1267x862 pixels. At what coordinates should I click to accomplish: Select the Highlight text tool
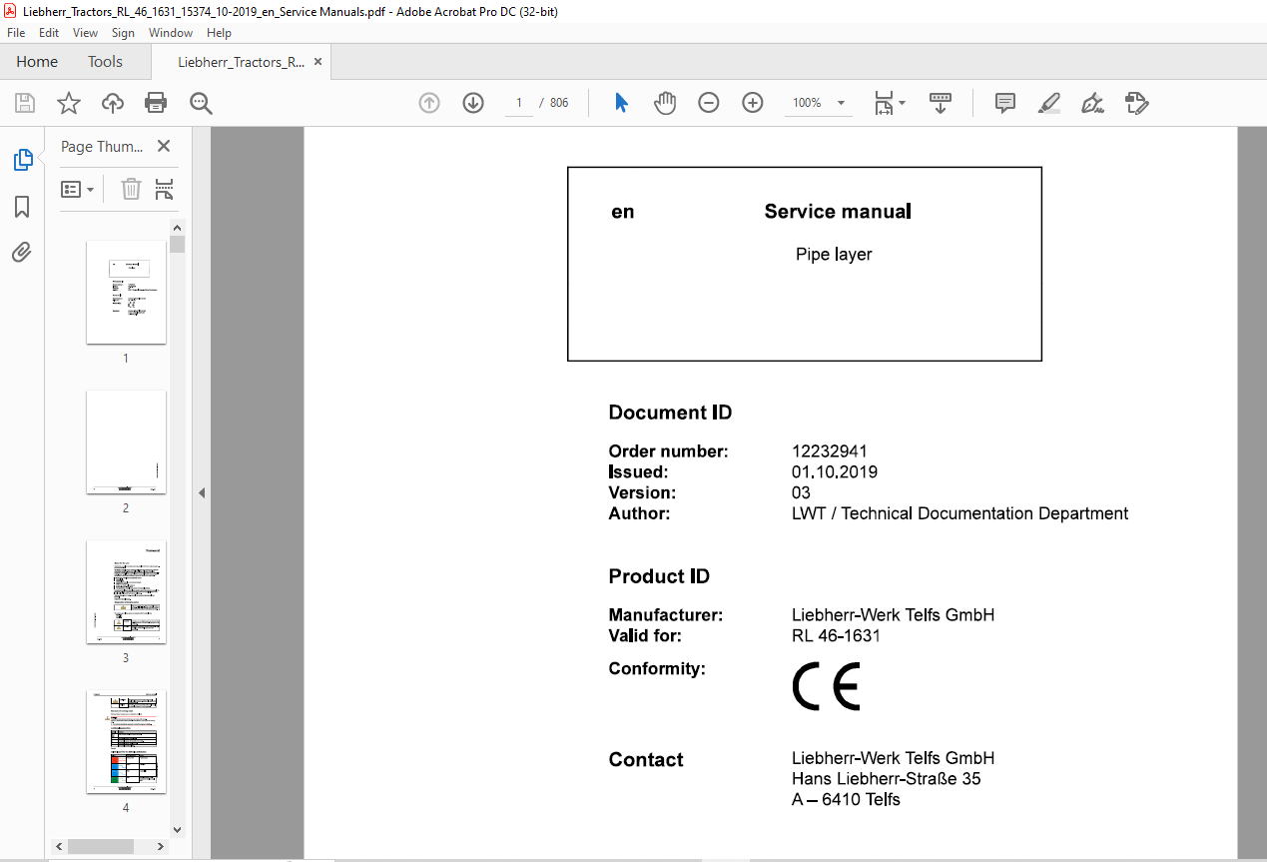coord(1048,103)
